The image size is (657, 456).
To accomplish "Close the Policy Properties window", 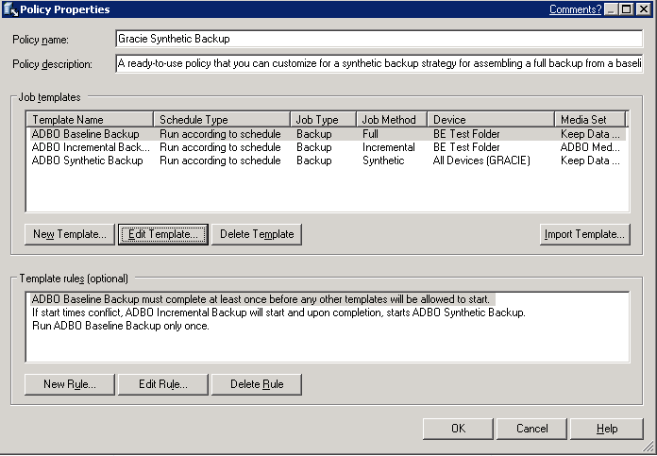I will (x=644, y=9).
